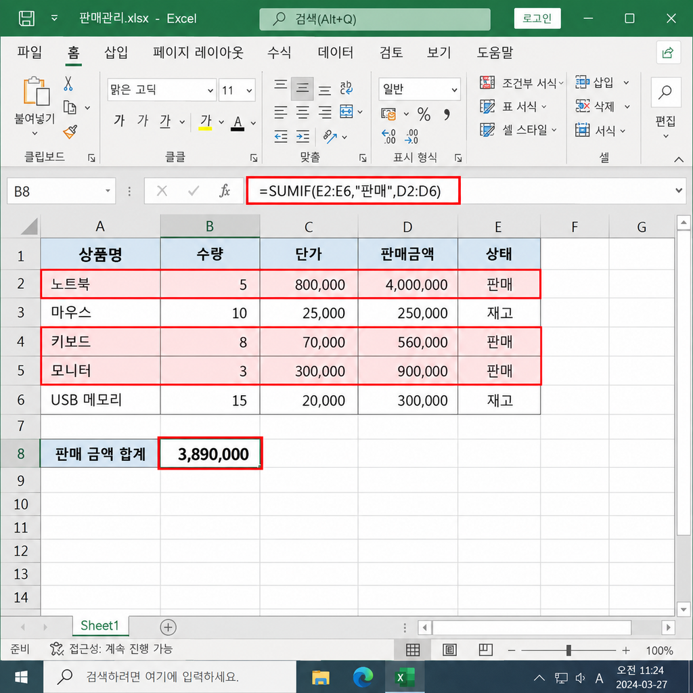Open the font name dropdown
This screenshot has width=693, height=693.
pyautogui.click(x=210, y=90)
